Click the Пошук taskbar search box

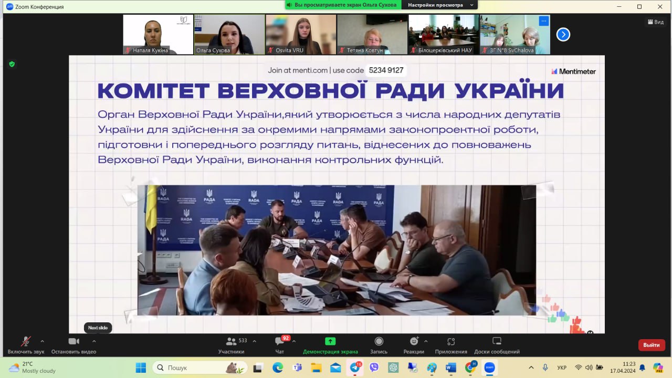199,368
